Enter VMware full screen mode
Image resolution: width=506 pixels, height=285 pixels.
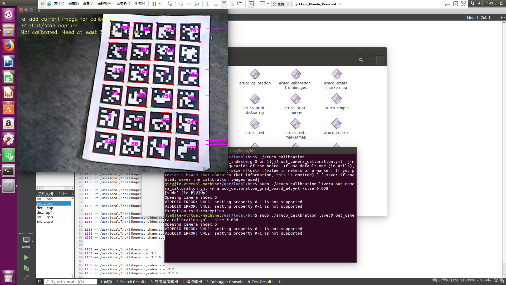click(224, 4)
